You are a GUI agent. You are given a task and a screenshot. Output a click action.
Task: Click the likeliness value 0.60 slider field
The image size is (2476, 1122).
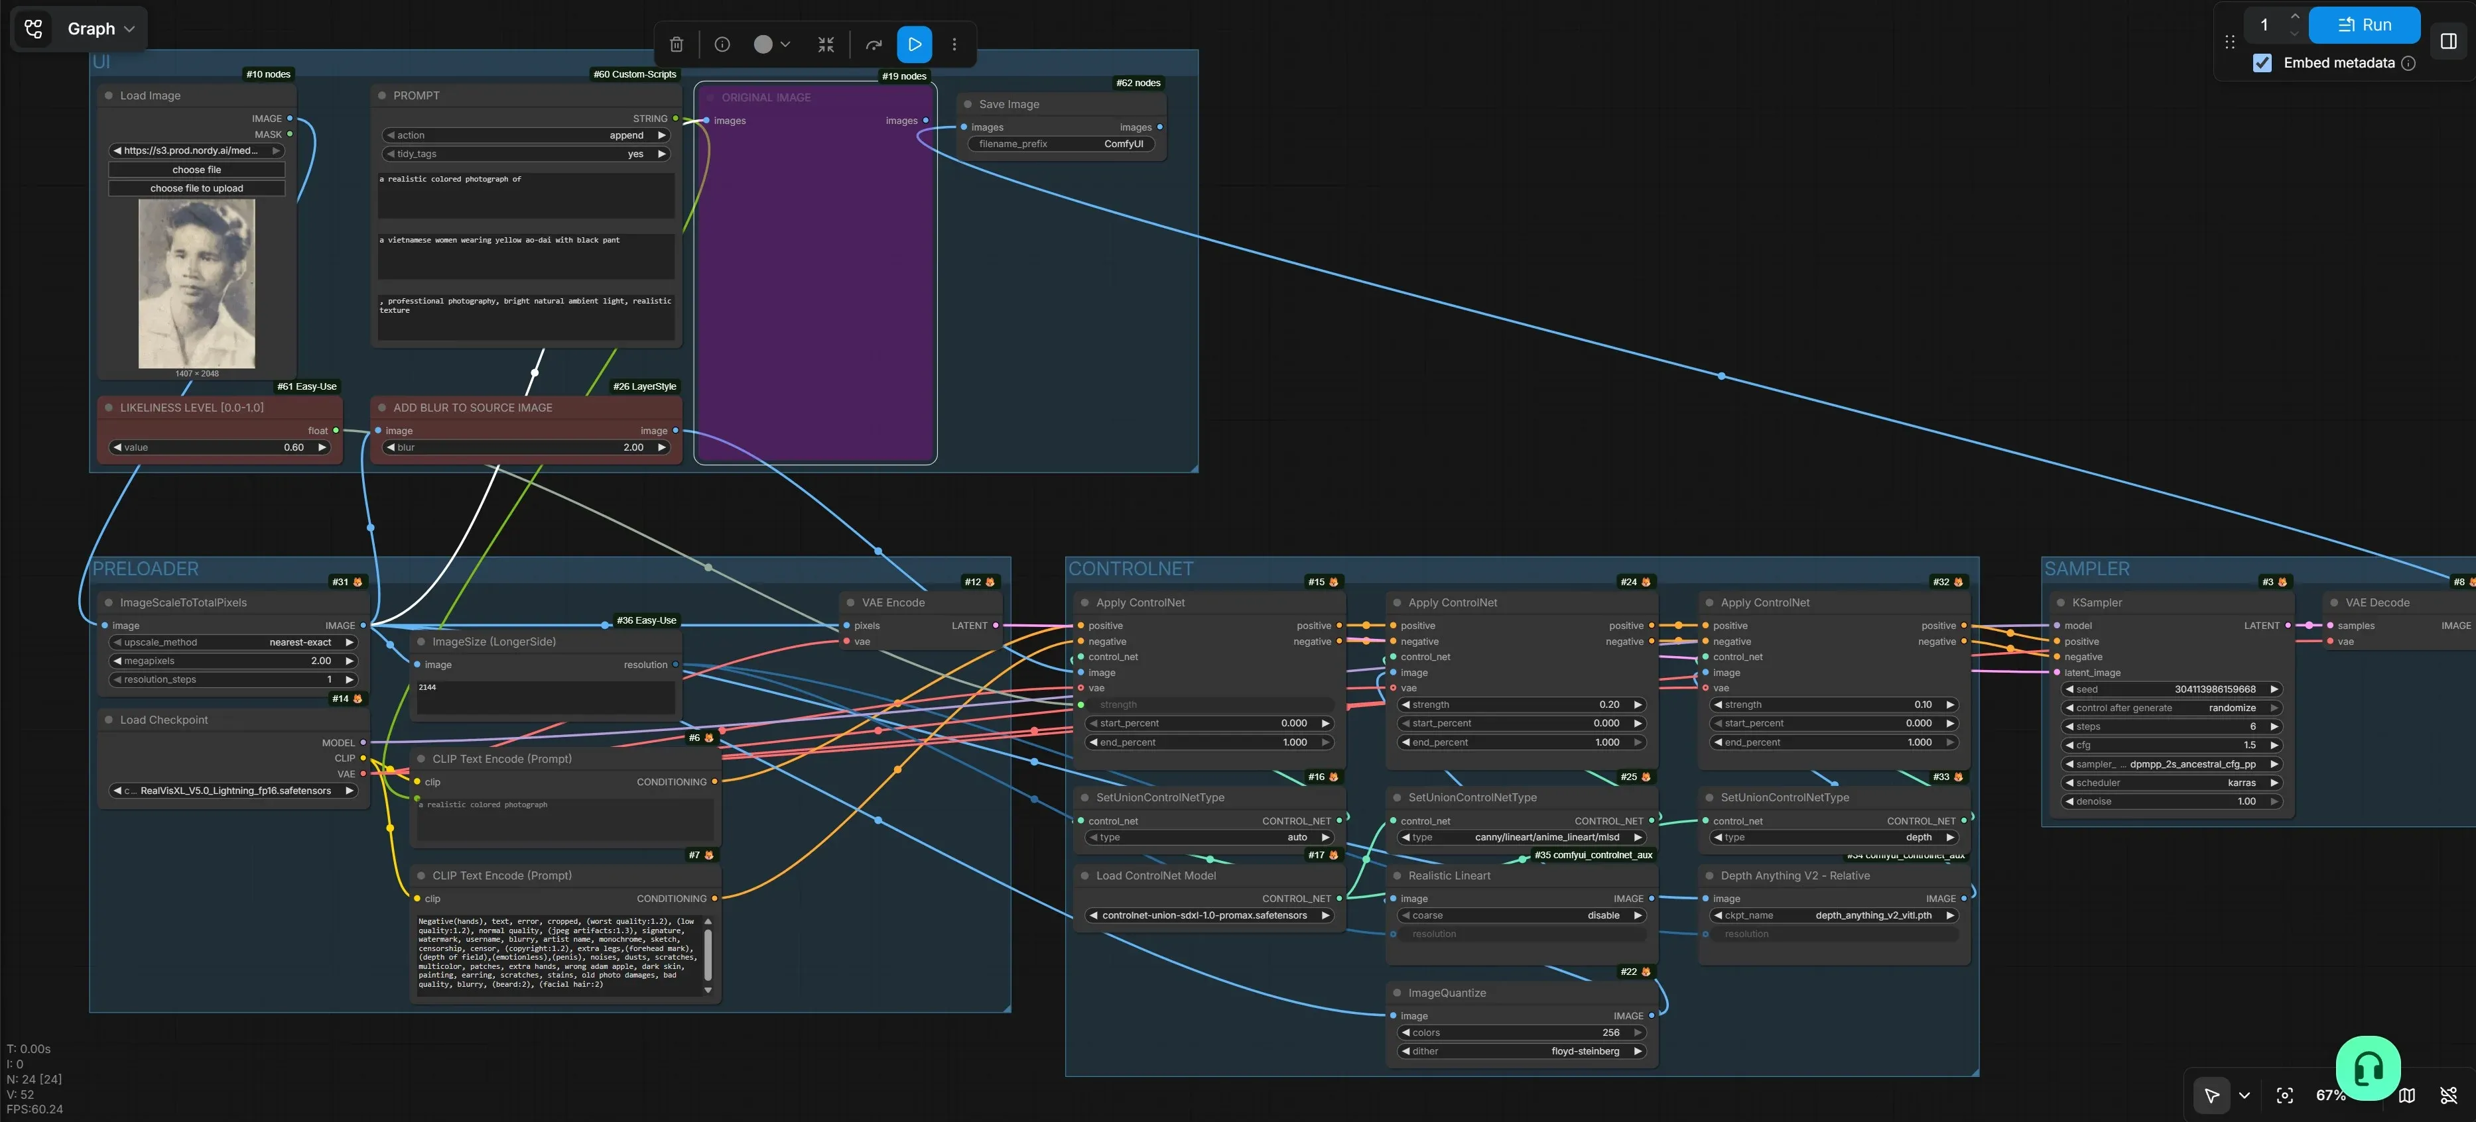220,447
